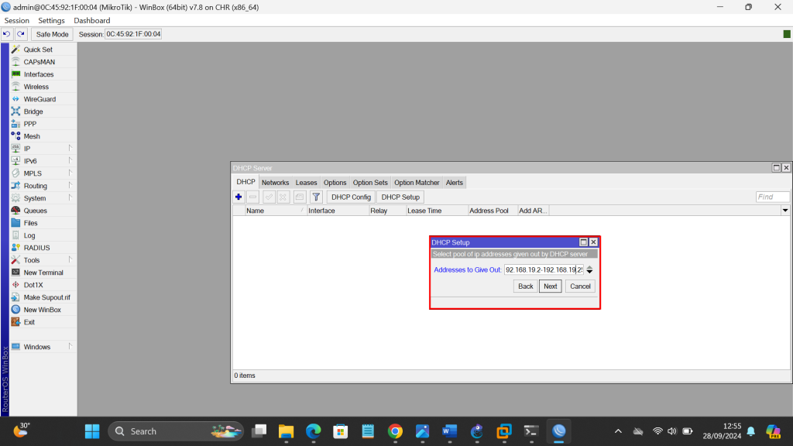The image size is (793, 446).
Task: Toggle the Safe Mode button
Action: click(x=53, y=34)
